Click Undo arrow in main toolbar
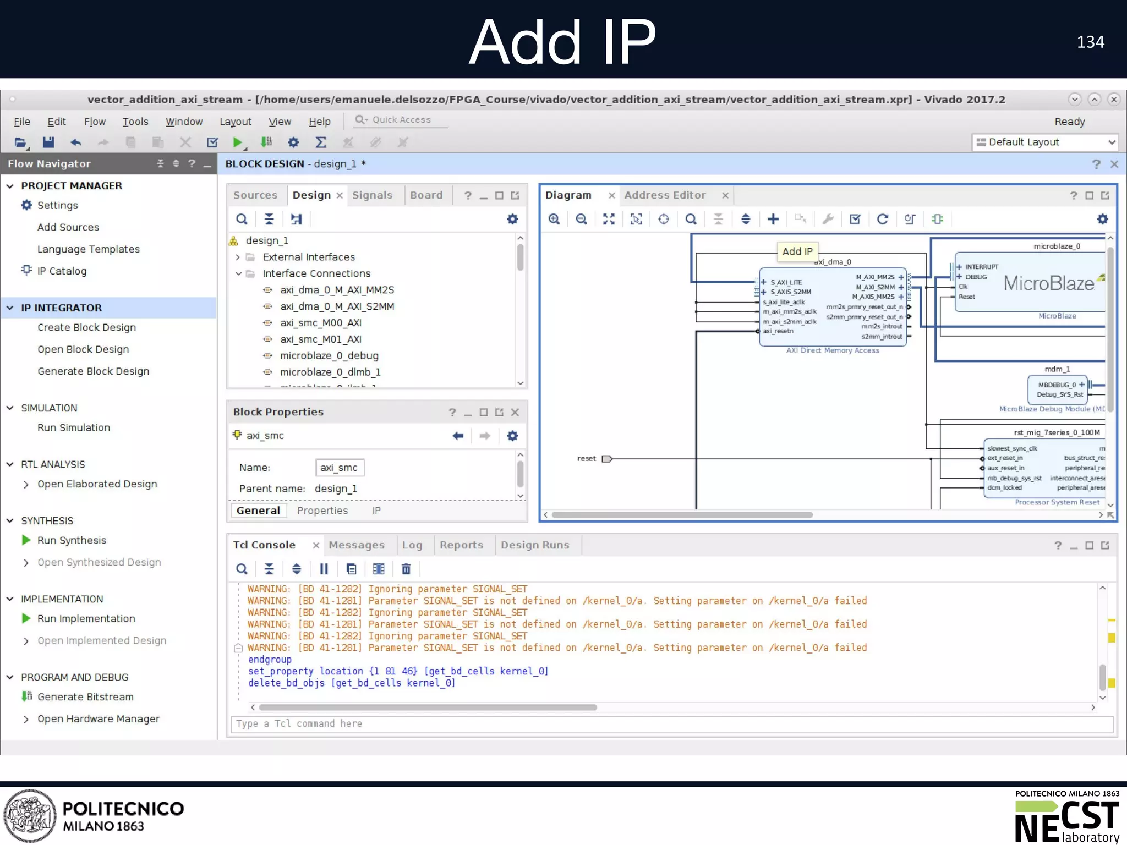This screenshot has height=845, width=1127. 76,142
